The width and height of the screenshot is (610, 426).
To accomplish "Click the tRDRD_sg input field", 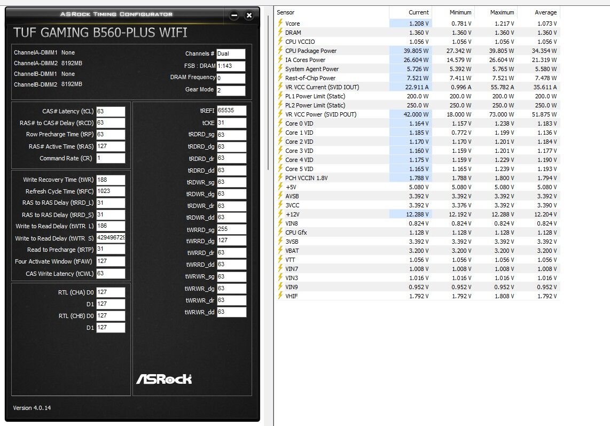I will (x=231, y=135).
